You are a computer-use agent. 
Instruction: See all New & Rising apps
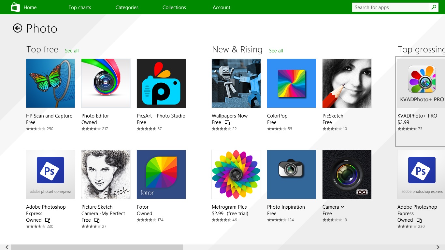(276, 51)
